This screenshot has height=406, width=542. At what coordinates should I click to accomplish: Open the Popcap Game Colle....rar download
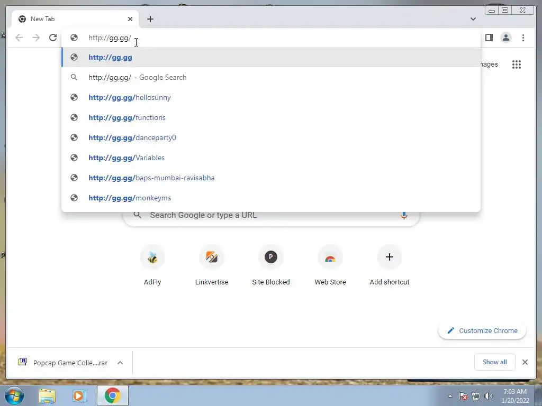pyautogui.click(x=63, y=363)
